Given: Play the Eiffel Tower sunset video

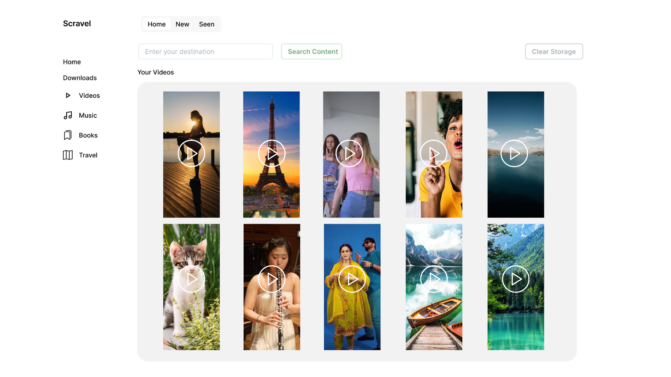Looking at the screenshot, I should coord(272,154).
